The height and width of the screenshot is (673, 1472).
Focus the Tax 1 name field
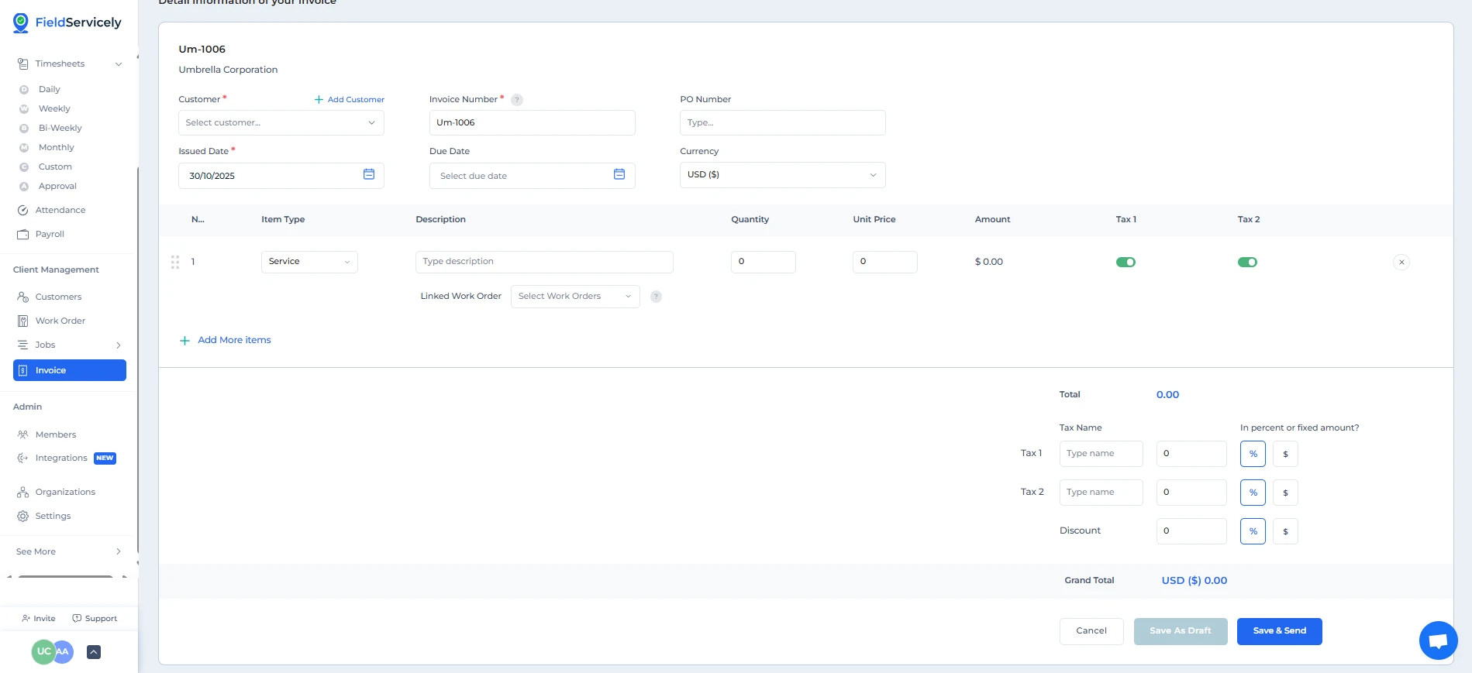point(1101,454)
